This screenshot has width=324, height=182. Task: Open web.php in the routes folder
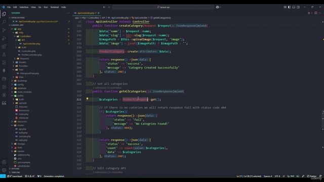(x=23, y=140)
